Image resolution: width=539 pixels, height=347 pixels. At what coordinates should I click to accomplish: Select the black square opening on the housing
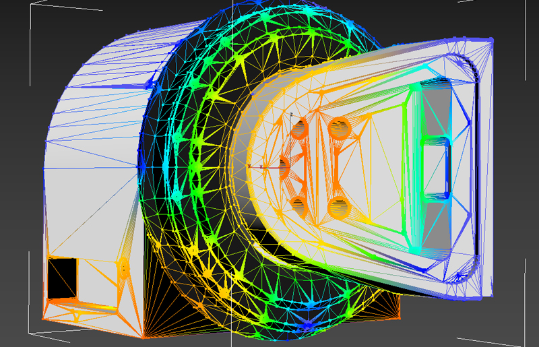pos(62,278)
